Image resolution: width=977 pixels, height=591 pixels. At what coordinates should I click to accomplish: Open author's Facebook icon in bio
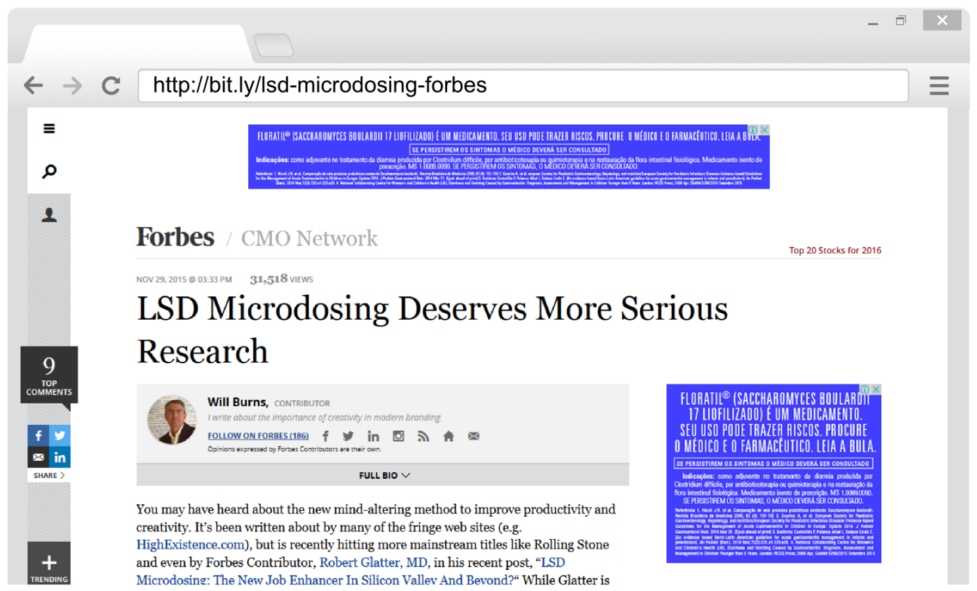tap(326, 436)
